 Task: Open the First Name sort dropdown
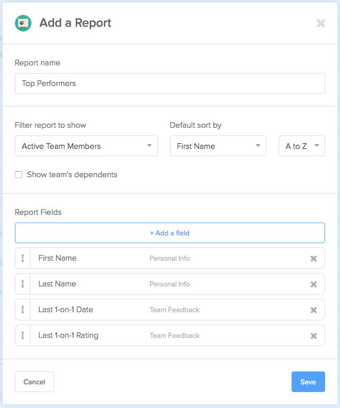(x=218, y=146)
